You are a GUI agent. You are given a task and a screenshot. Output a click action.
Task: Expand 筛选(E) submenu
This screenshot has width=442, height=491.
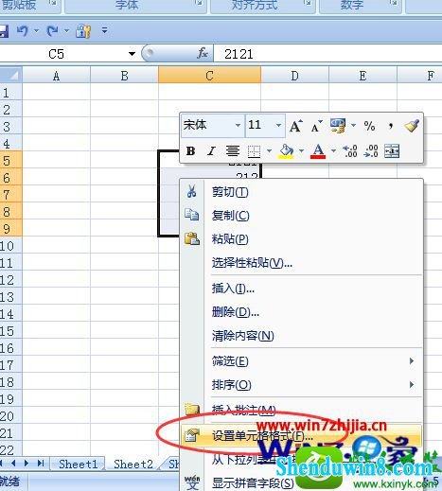pos(301,361)
